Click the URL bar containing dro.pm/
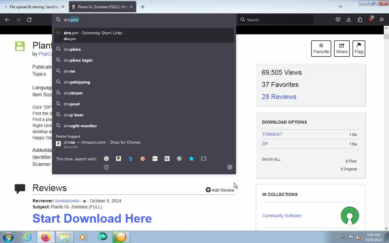Screen dimensions: 389x243 (x=144, y=20)
